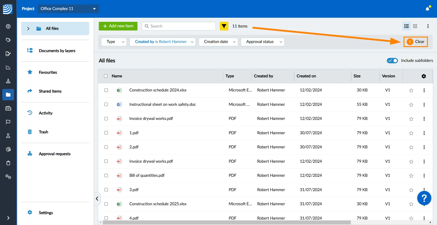Open the Approval status filter dropdown
The image size is (437, 225).
(x=262, y=42)
